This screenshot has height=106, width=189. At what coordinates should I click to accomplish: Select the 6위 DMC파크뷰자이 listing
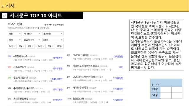click(95, 57)
